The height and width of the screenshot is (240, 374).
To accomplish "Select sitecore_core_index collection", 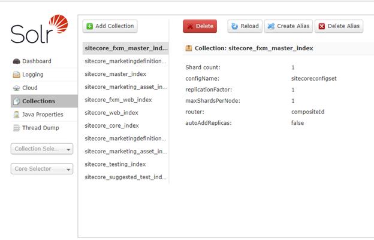I will click(x=126, y=125).
